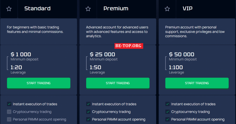Select the VIP plan title
Viewport: 236px width, 124px height.
(188, 9)
